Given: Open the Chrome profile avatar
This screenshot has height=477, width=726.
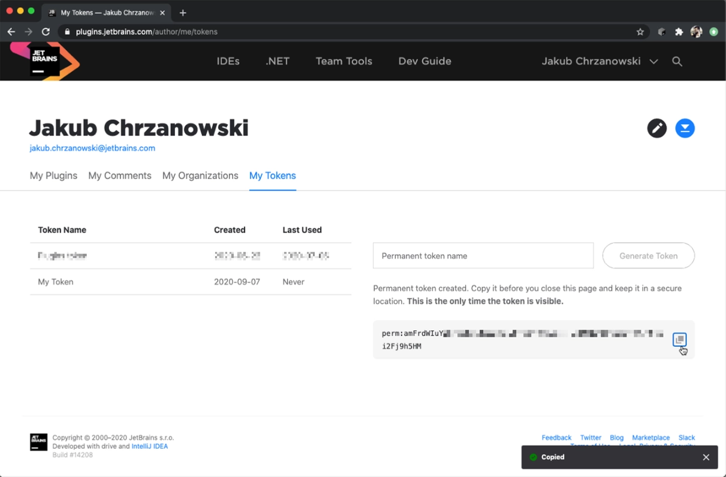Looking at the screenshot, I should click(x=697, y=32).
